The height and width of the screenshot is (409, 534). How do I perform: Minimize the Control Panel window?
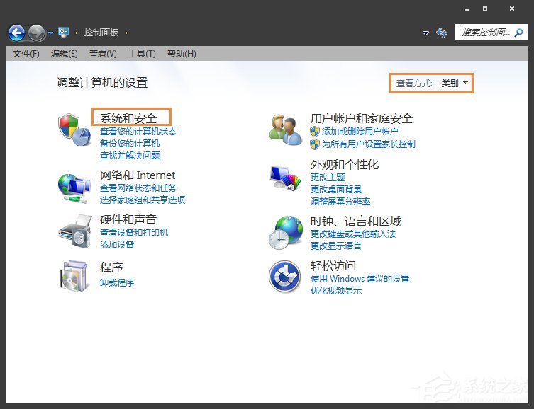pyautogui.click(x=467, y=9)
